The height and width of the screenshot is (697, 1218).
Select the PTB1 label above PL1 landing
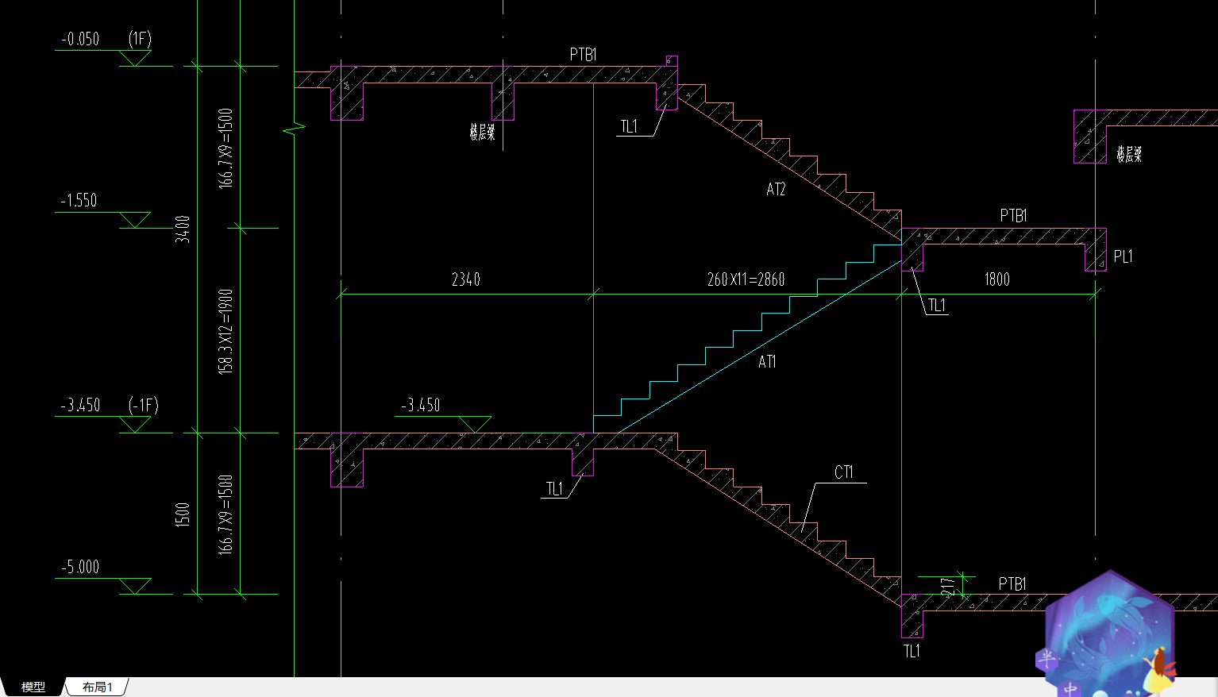point(1013,216)
